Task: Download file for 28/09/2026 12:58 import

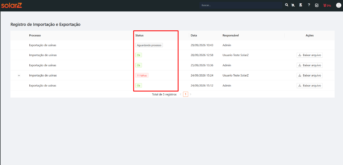Action: (310, 55)
